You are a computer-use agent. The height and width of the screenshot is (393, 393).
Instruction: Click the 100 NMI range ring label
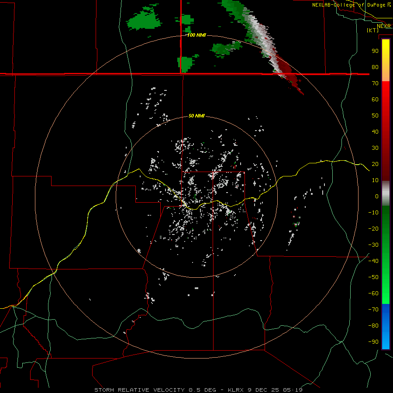pos(196,35)
